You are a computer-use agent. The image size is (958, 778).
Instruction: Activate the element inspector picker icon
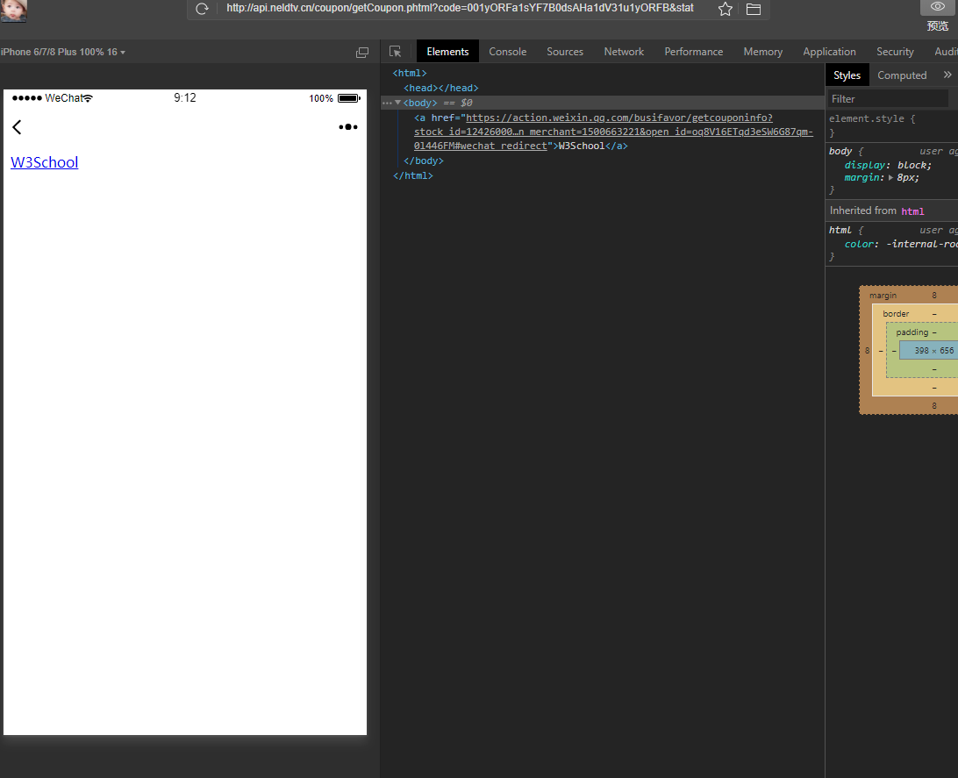(396, 52)
